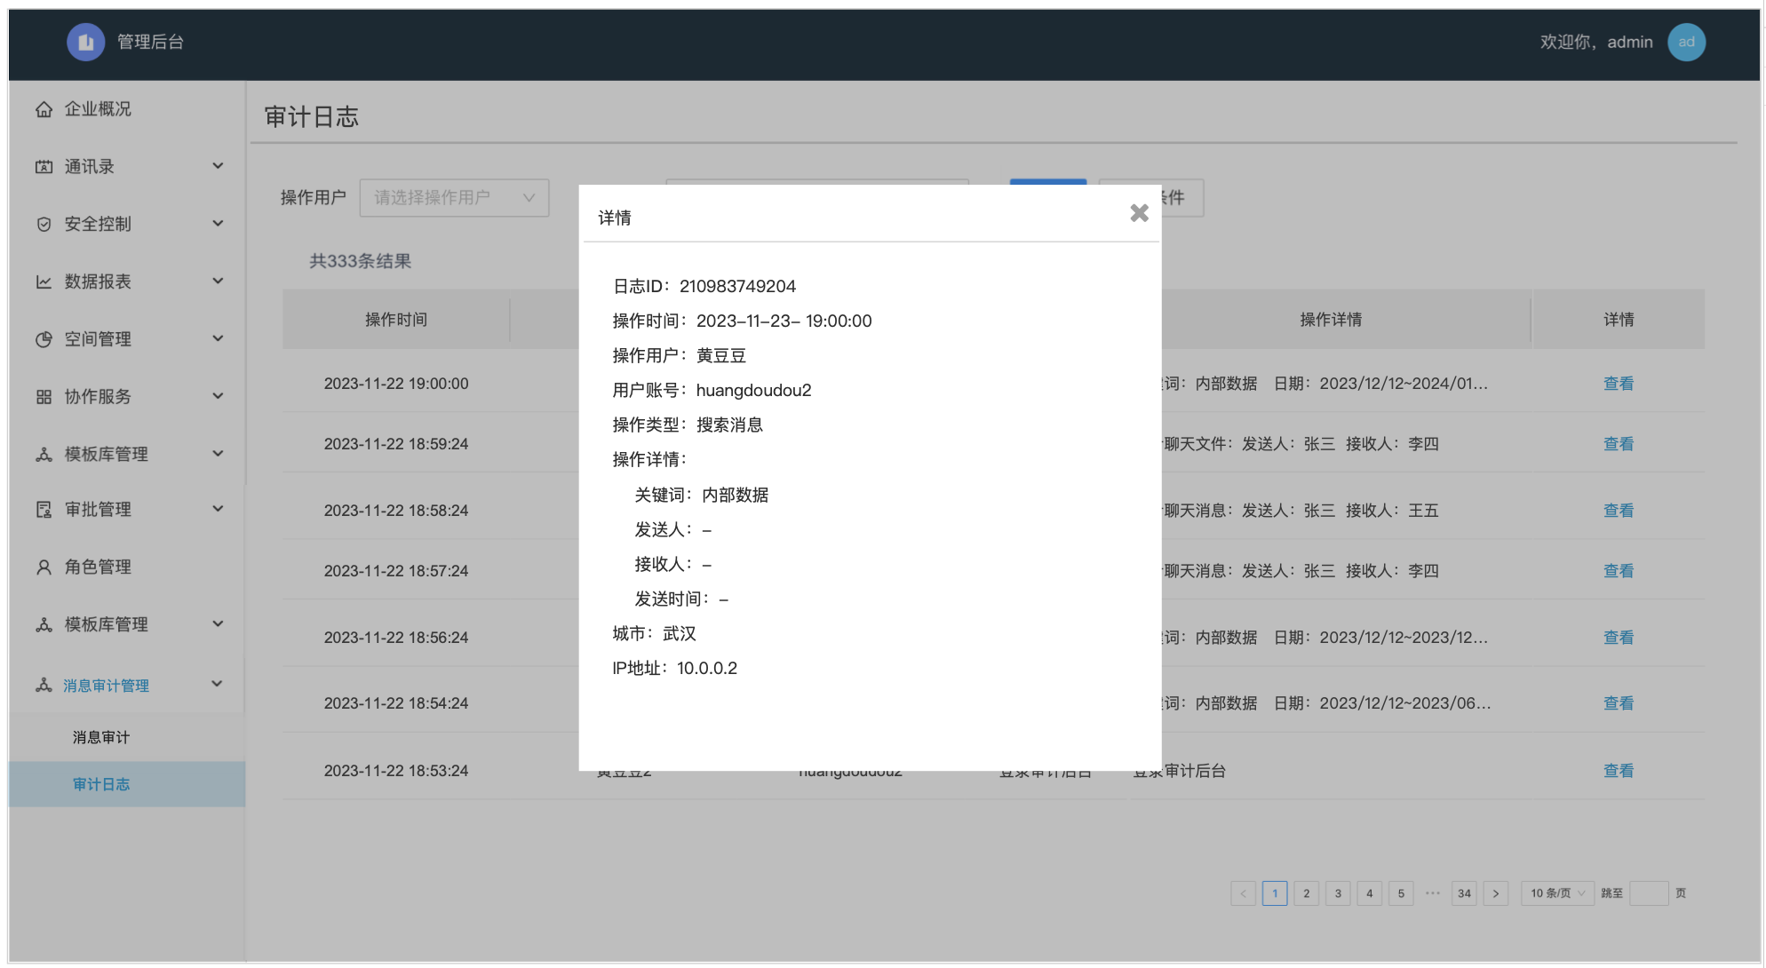Select current page 1 button

pos(1275,893)
